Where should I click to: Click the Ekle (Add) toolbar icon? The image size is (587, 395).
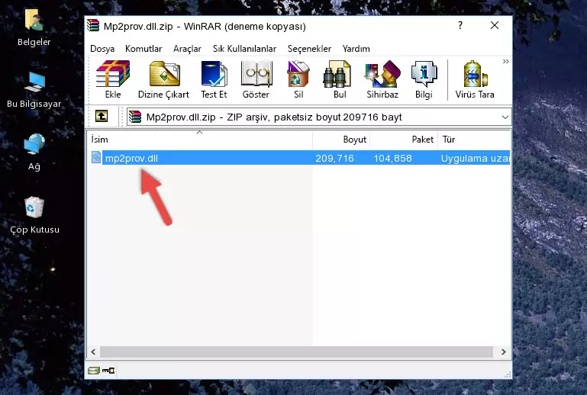tap(113, 79)
